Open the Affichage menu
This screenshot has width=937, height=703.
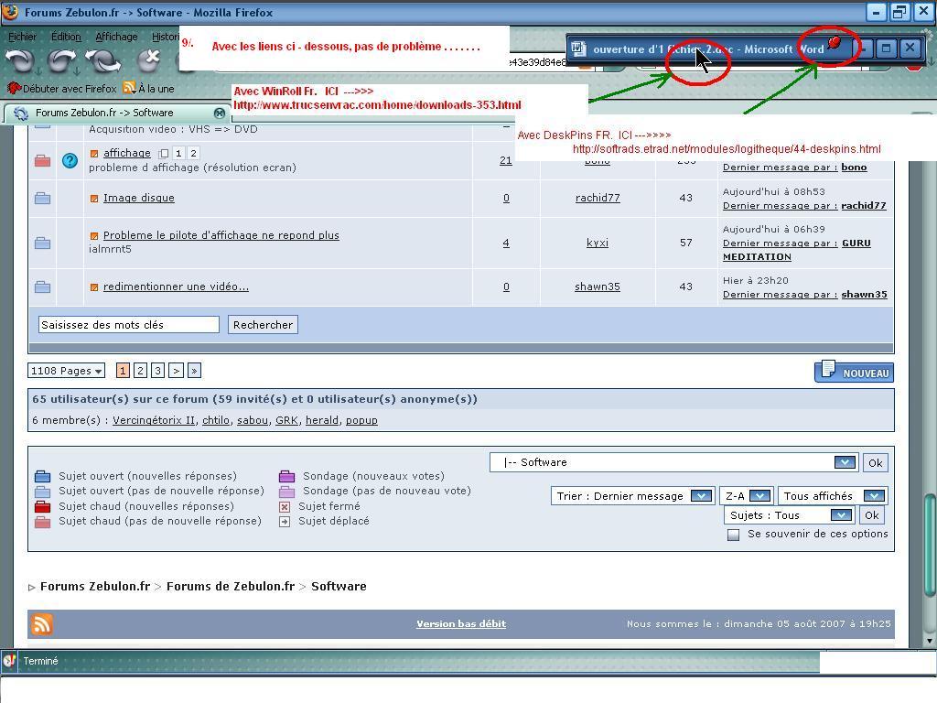pos(116,37)
